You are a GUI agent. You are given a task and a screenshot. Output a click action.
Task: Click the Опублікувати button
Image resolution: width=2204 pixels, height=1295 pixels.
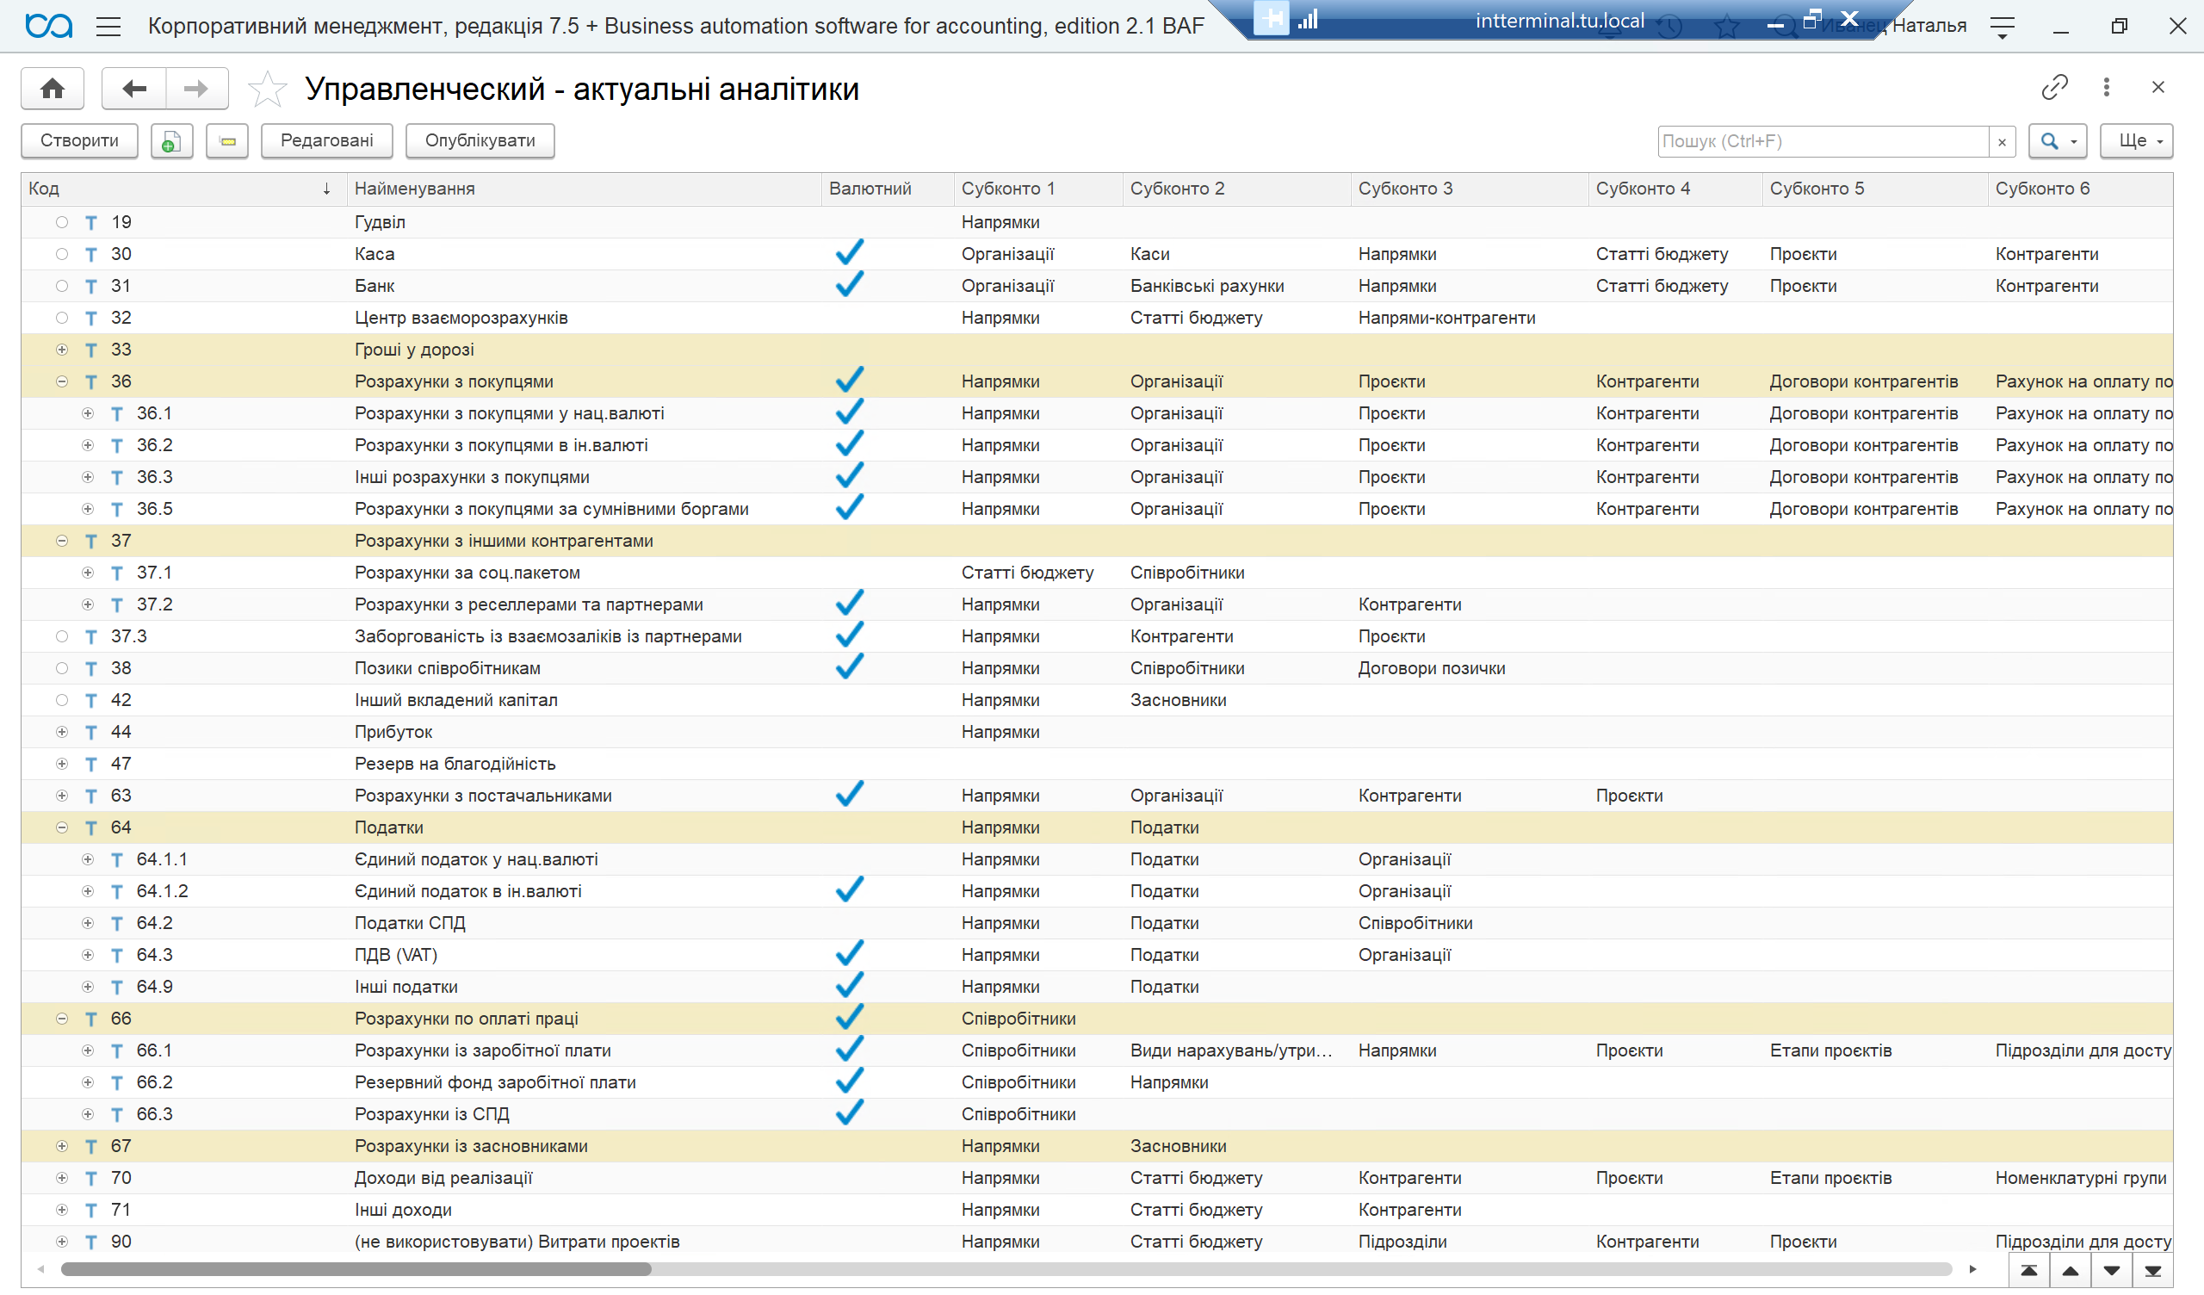(480, 141)
